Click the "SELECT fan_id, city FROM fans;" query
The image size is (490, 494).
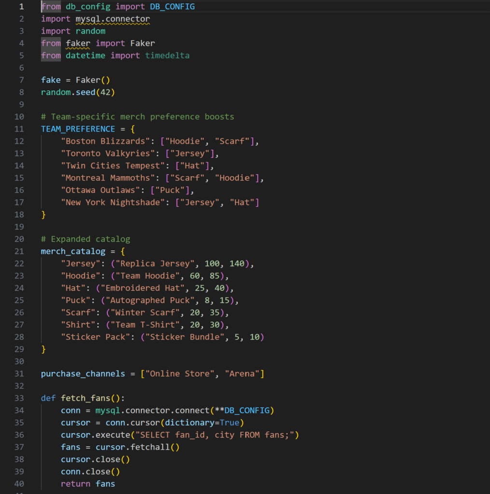point(215,435)
